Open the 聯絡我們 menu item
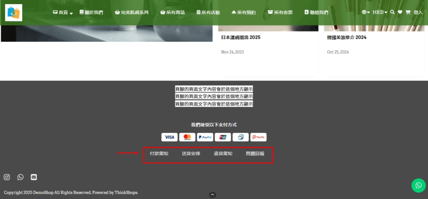The height and width of the screenshot is (199, 428). [316, 12]
